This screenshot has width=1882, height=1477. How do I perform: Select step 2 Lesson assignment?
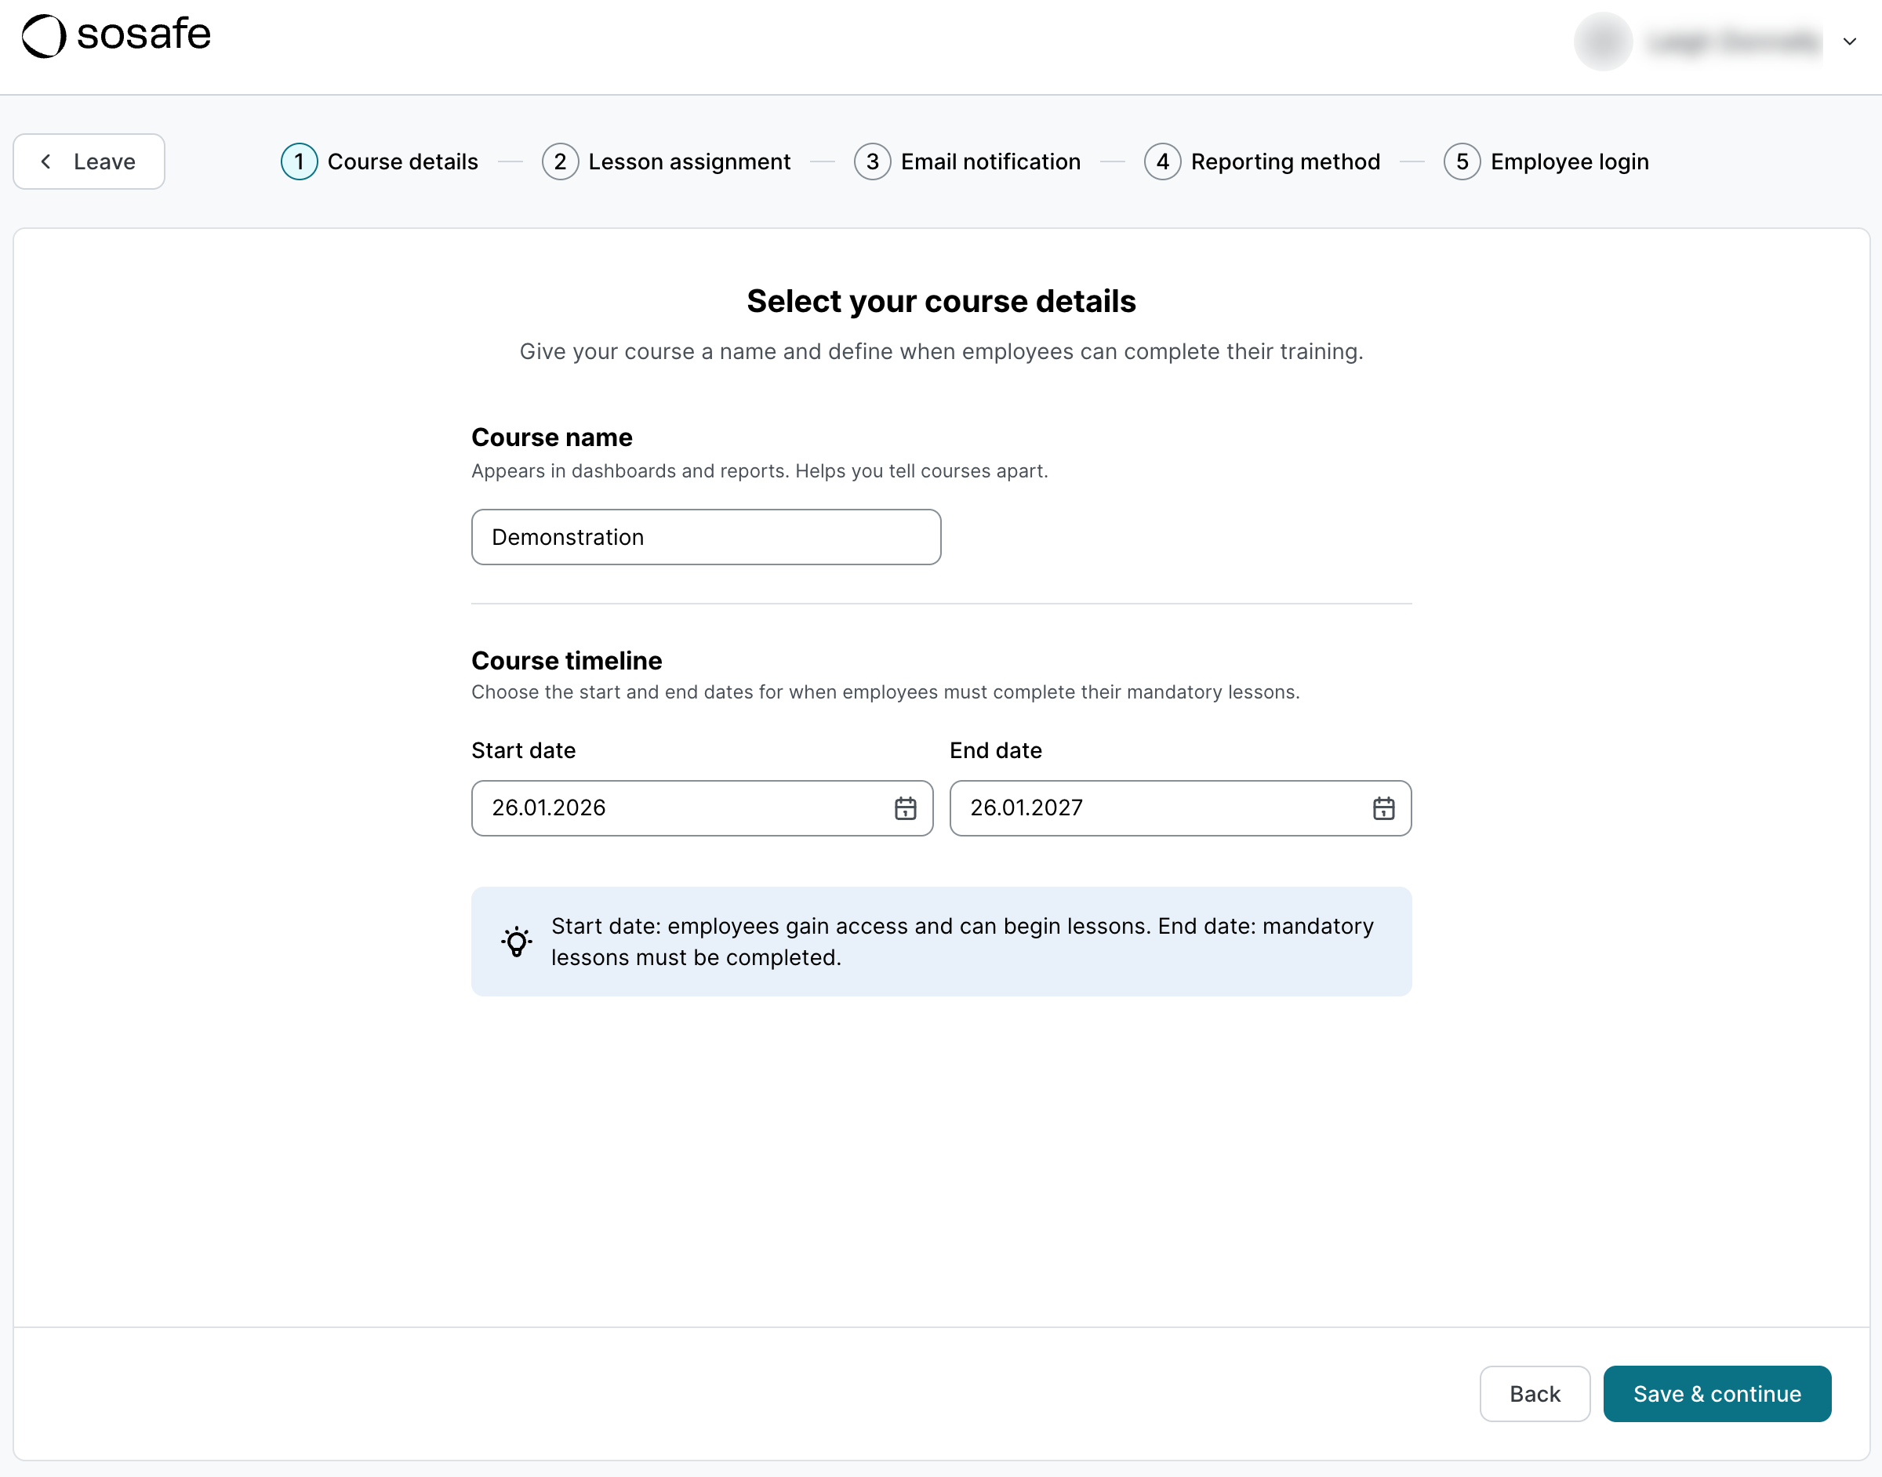click(560, 161)
